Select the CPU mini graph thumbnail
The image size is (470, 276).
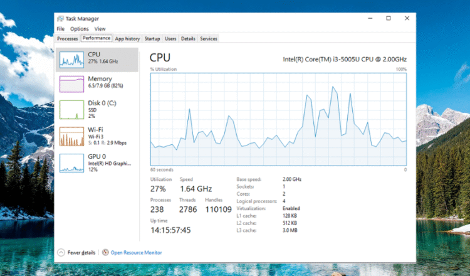click(71, 60)
